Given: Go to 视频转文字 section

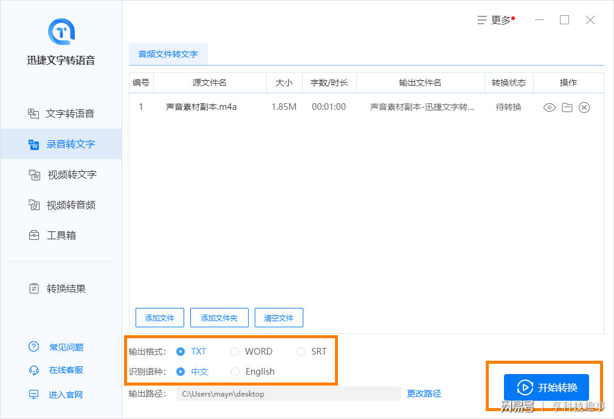Looking at the screenshot, I should tap(61, 174).
